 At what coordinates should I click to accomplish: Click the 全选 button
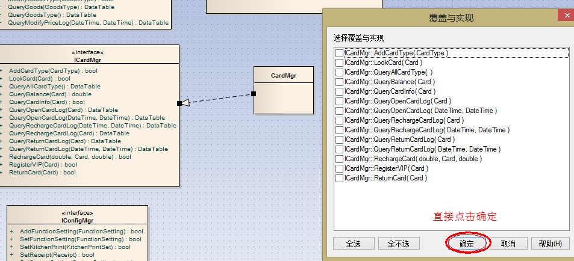[x=354, y=244]
